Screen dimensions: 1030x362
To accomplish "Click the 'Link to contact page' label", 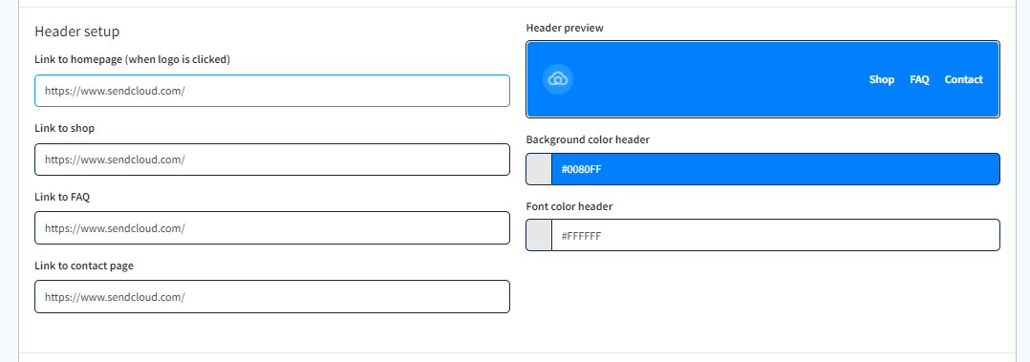I will click(84, 266).
